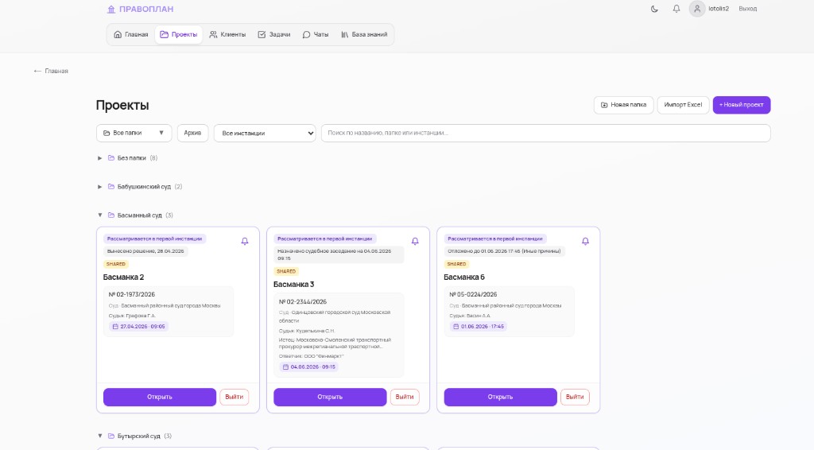Viewport: 814px width, 450px height.
Task: Click case number № 05-0224/2026
Action: click(x=473, y=294)
